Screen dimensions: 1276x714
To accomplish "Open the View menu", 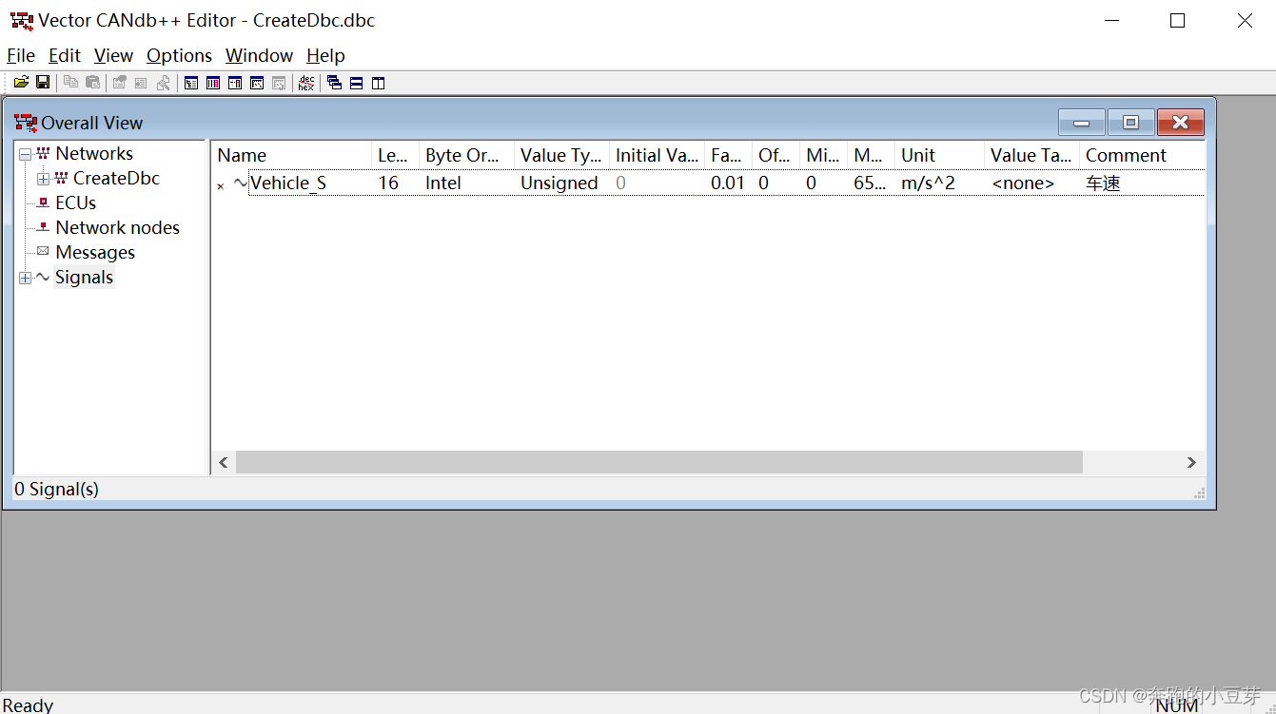I will (114, 55).
